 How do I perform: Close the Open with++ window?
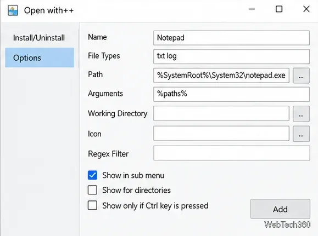(x=306, y=9)
